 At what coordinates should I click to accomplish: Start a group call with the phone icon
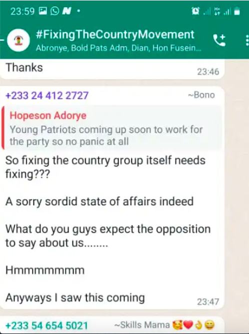click(219, 40)
